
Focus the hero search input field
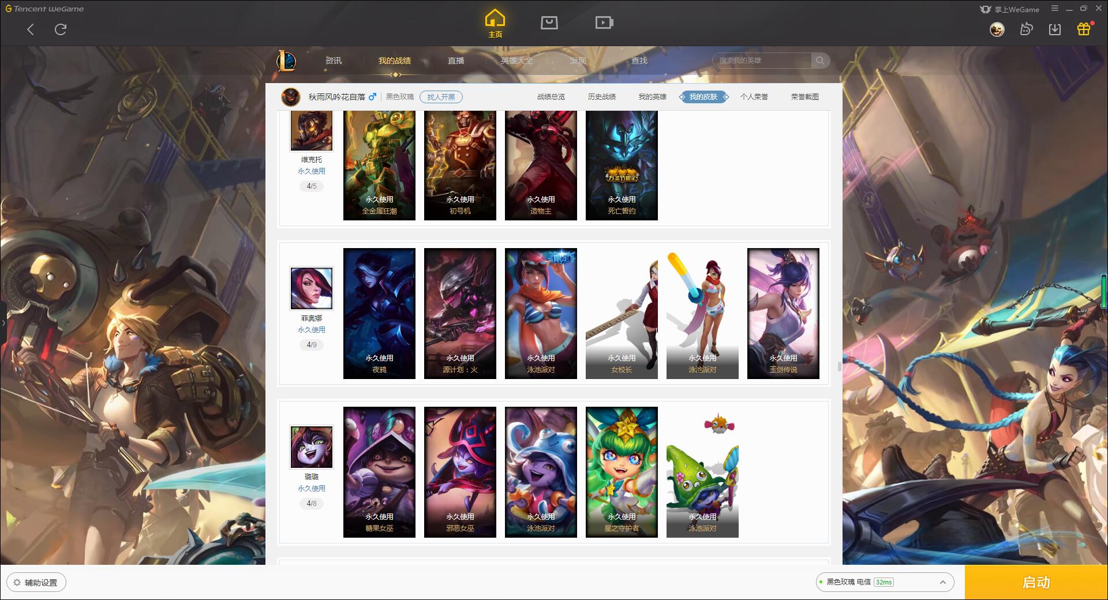coord(763,60)
